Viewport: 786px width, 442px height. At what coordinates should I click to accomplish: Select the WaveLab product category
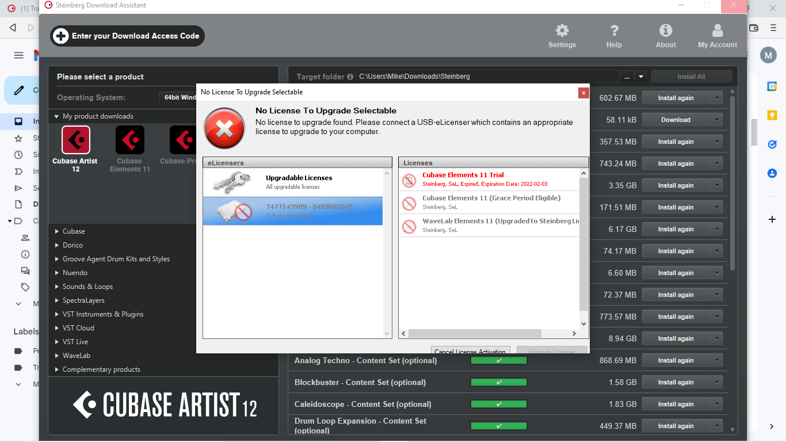pos(77,356)
